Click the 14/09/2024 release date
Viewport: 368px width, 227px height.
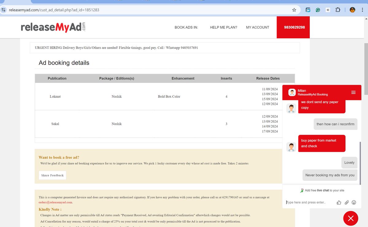[270, 126]
